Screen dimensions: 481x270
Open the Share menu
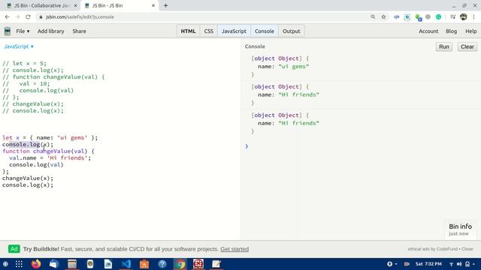79,31
